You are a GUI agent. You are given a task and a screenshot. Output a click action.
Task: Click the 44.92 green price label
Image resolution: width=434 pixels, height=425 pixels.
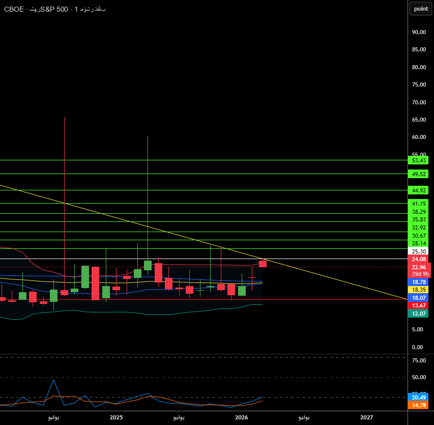click(419, 190)
